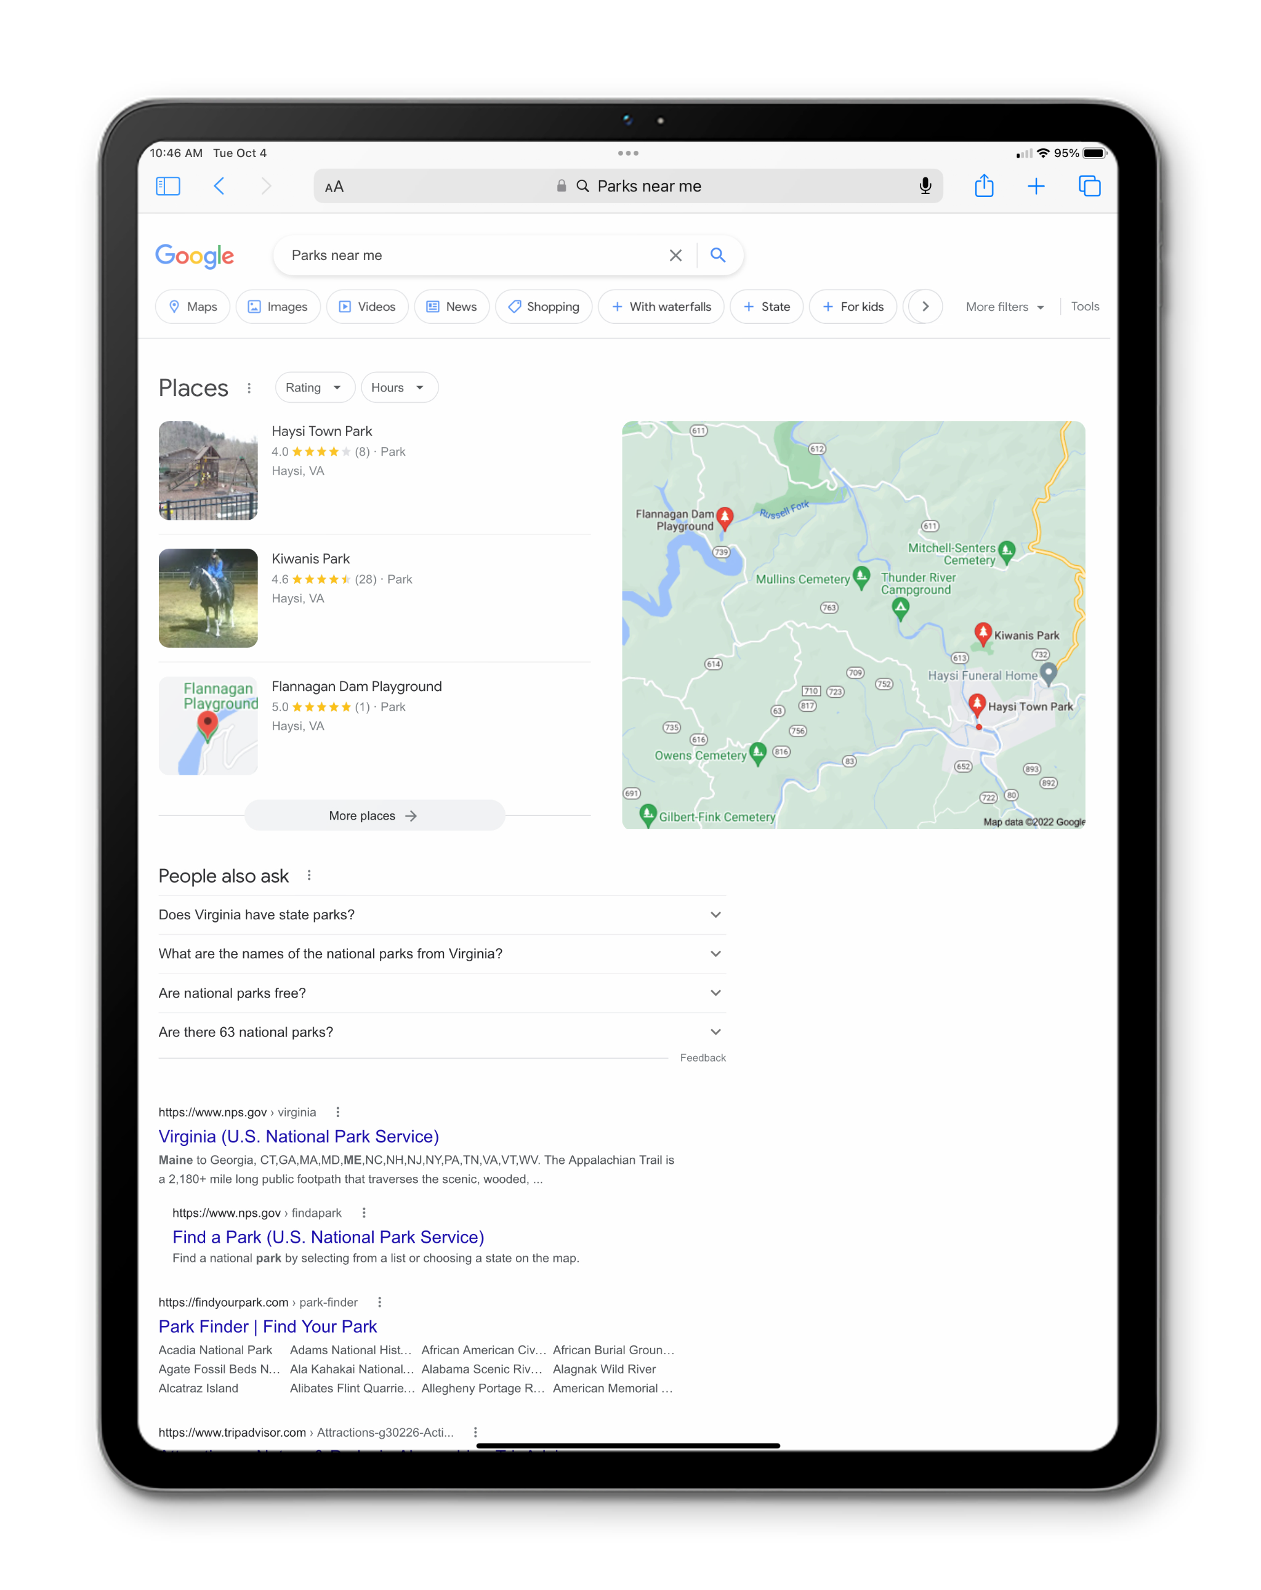
Task: Open the Hours filter dropdown
Action: click(399, 388)
